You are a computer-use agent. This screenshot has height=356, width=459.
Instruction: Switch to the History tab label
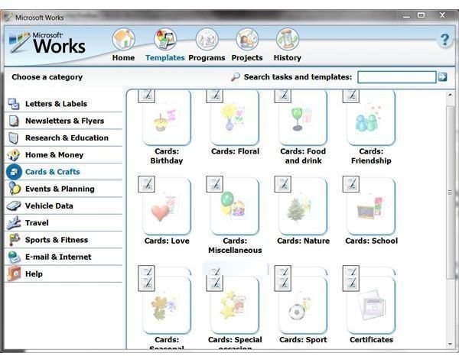[288, 58]
